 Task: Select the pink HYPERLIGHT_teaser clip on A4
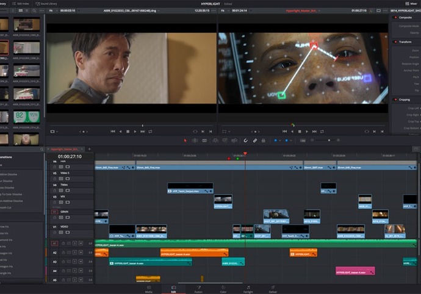coord(355,271)
